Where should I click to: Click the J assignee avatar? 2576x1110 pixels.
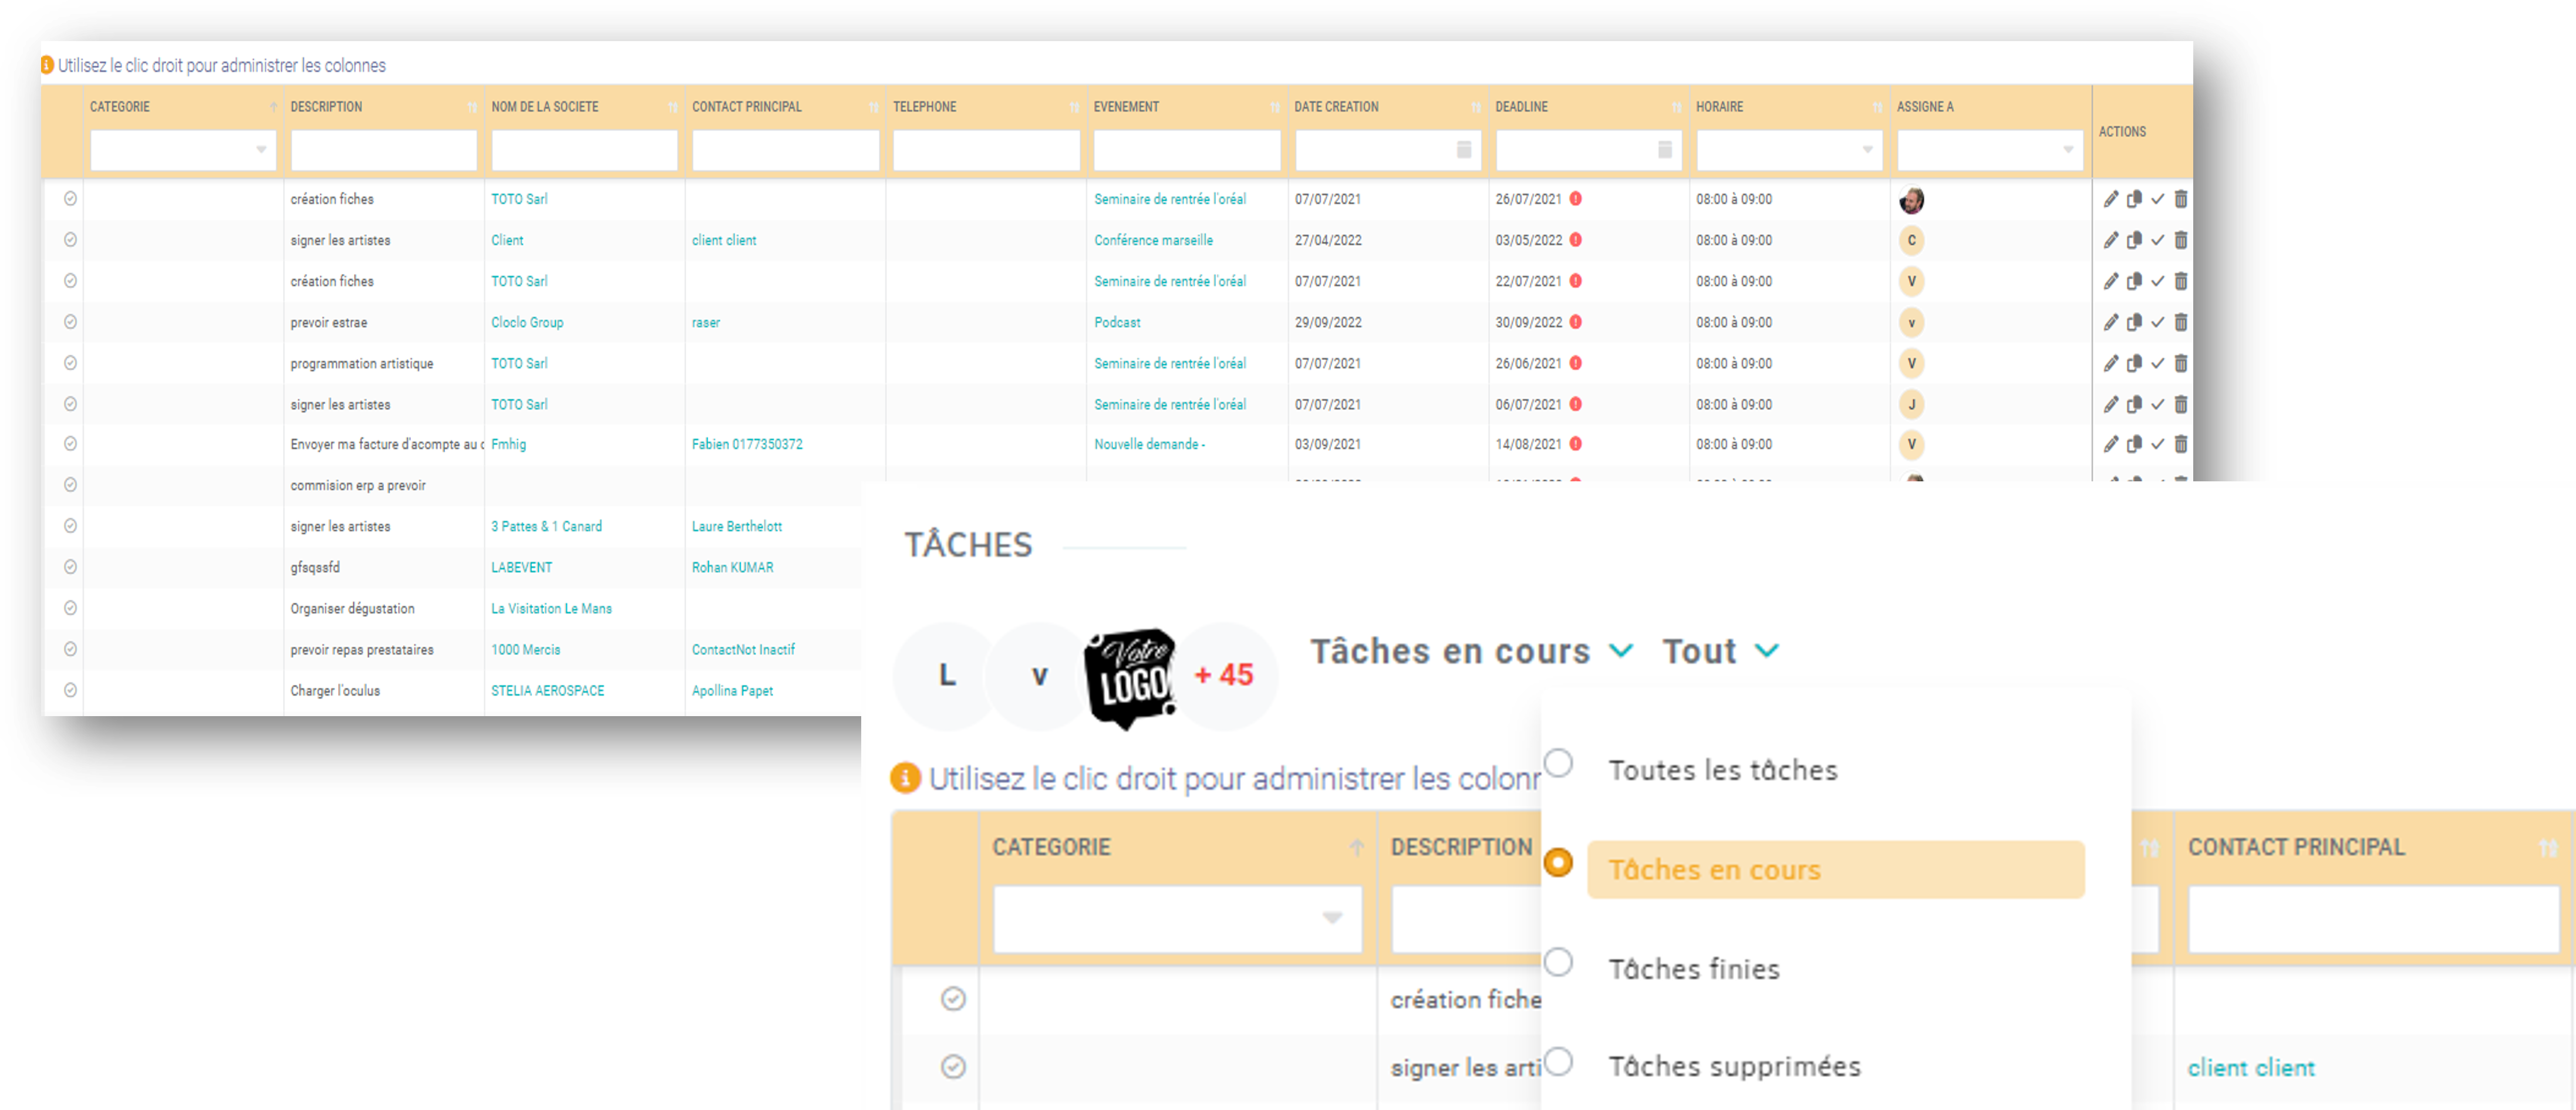coord(1911,404)
